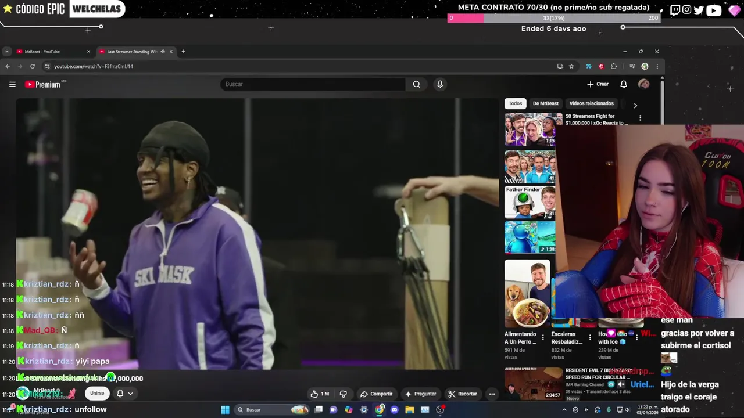Viewport: 744px width, 418px height.
Task: Dislike the video with thumbs down
Action: coord(344,394)
